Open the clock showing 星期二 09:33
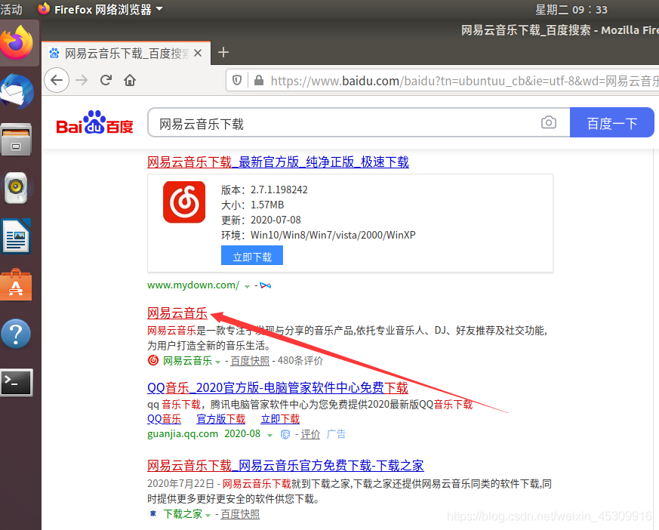The image size is (659, 530). coord(571,9)
